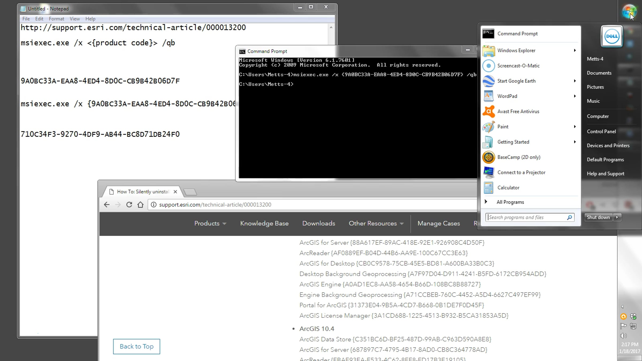Viewport: 642px width, 361px height.
Task: Click Notepad's vertical scrollbar up arrow
Action: (331, 27)
